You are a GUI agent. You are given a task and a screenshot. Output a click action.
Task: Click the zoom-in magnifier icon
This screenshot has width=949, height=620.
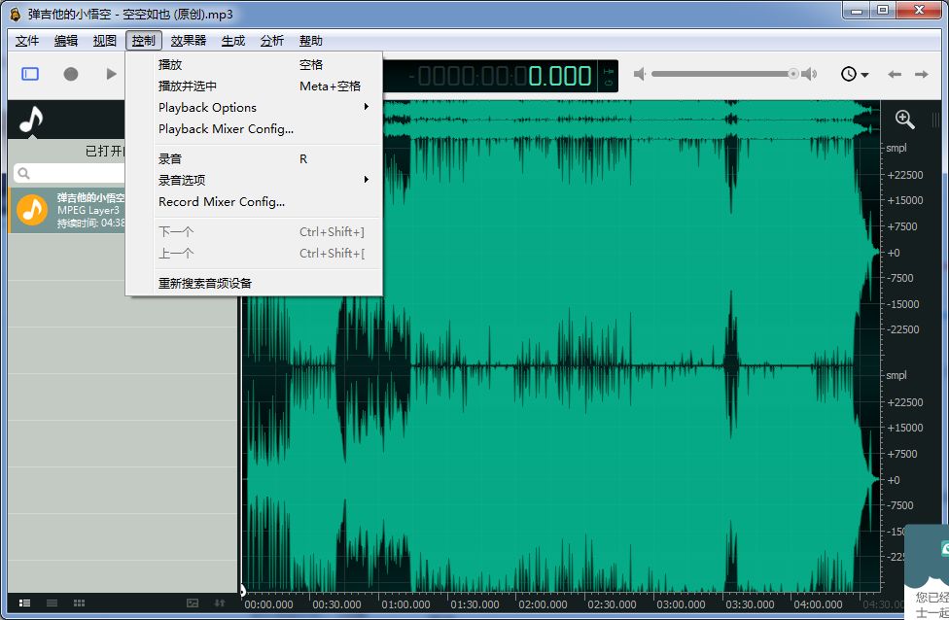(x=905, y=120)
